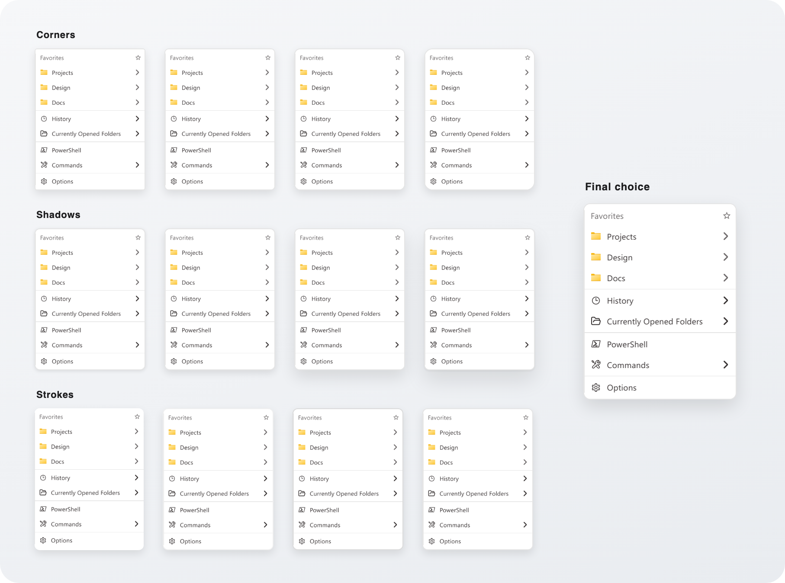Click open-folder icon in Final choice menu
Image resolution: width=785 pixels, height=583 pixels.
(x=596, y=321)
